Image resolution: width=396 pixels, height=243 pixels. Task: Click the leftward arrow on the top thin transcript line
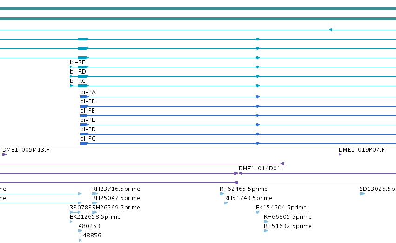click(330, 30)
